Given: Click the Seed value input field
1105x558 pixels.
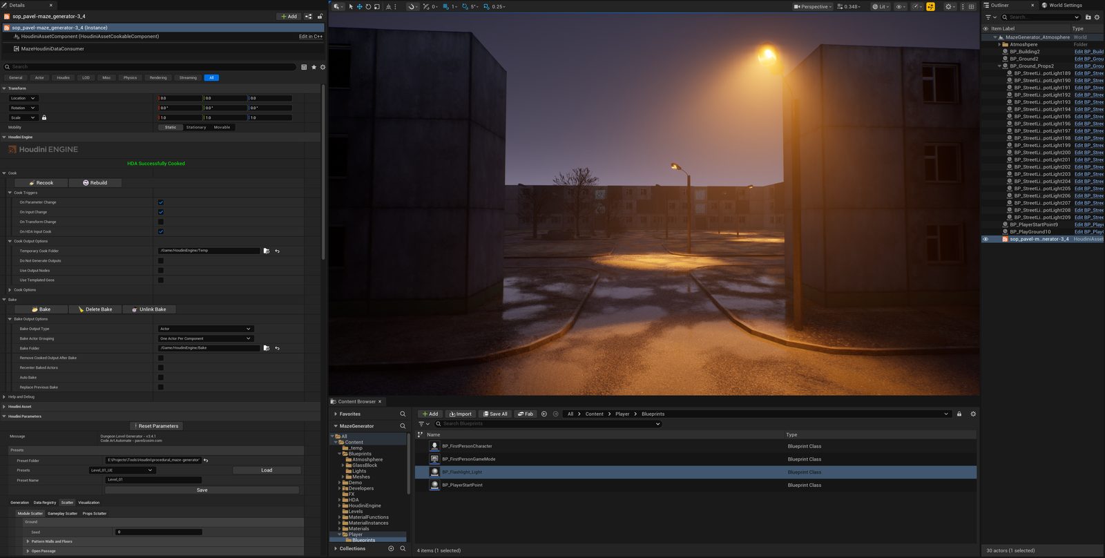Looking at the screenshot, I should tap(158, 532).
